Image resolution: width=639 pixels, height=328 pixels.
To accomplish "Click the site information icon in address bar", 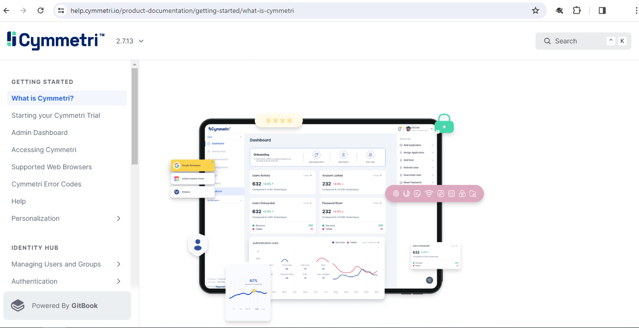I will (61, 10).
